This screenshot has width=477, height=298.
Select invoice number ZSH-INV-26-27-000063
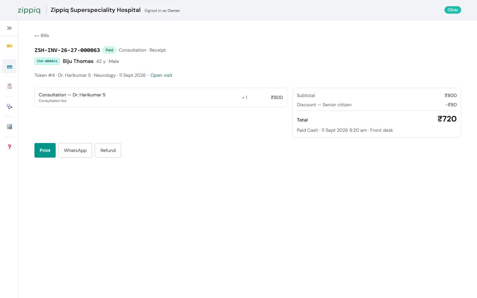pos(67,50)
